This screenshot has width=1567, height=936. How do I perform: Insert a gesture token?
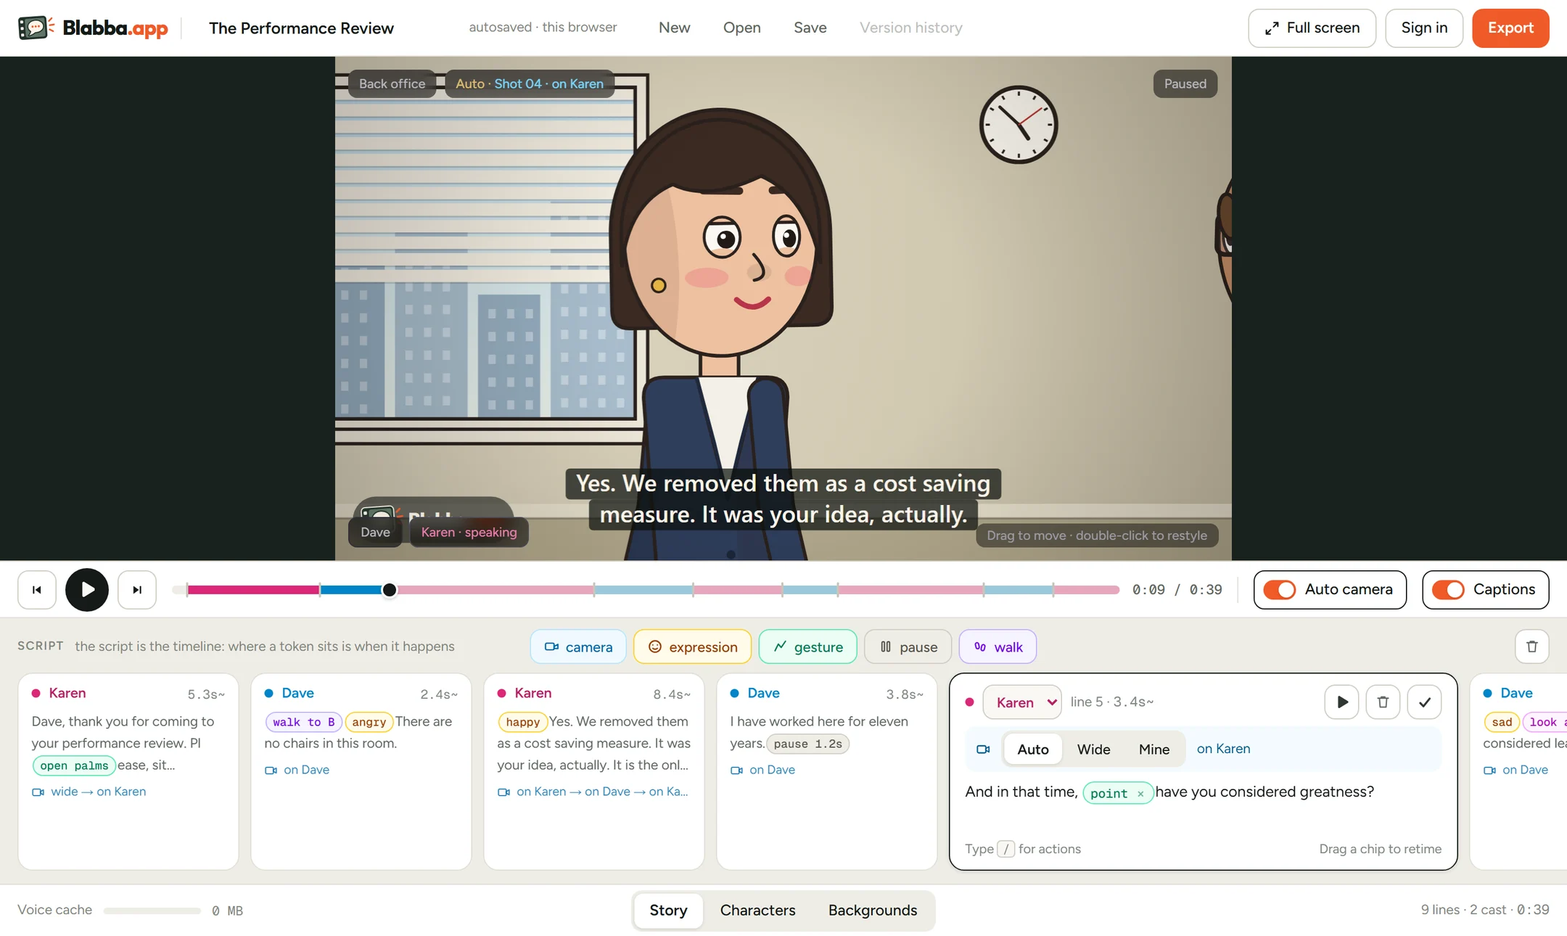(x=807, y=646)
